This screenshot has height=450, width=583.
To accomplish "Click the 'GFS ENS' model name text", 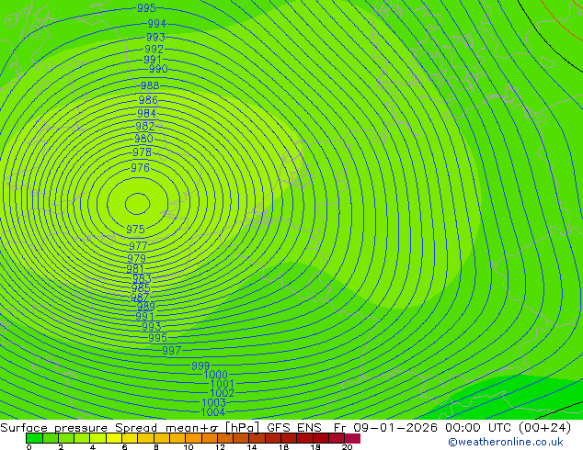I will 294,428.
